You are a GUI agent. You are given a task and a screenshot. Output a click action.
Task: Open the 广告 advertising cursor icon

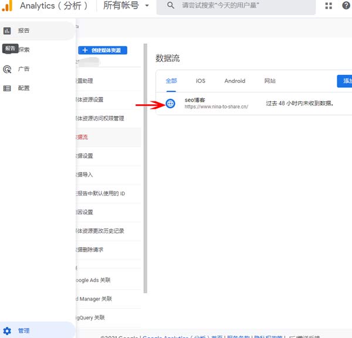coord(7,69)
